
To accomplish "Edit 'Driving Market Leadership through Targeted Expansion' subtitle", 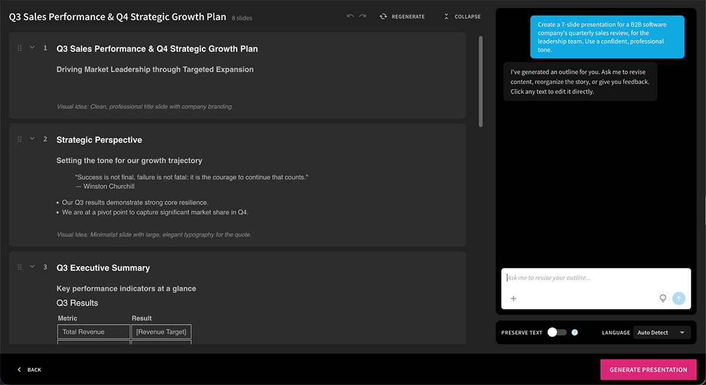I will 155,69.
